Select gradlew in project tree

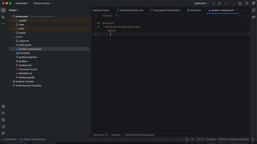(23, 61)
